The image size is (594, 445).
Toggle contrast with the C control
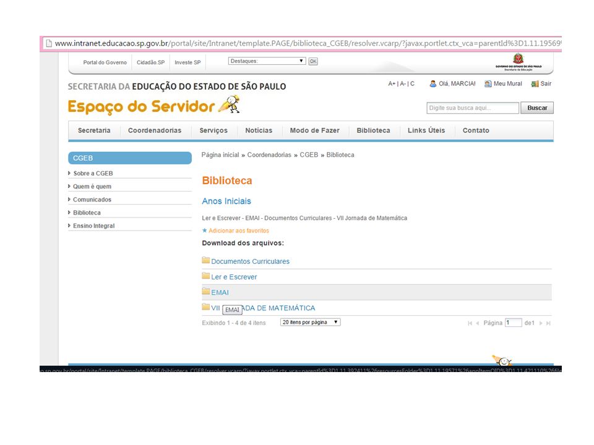click(412, 83)
